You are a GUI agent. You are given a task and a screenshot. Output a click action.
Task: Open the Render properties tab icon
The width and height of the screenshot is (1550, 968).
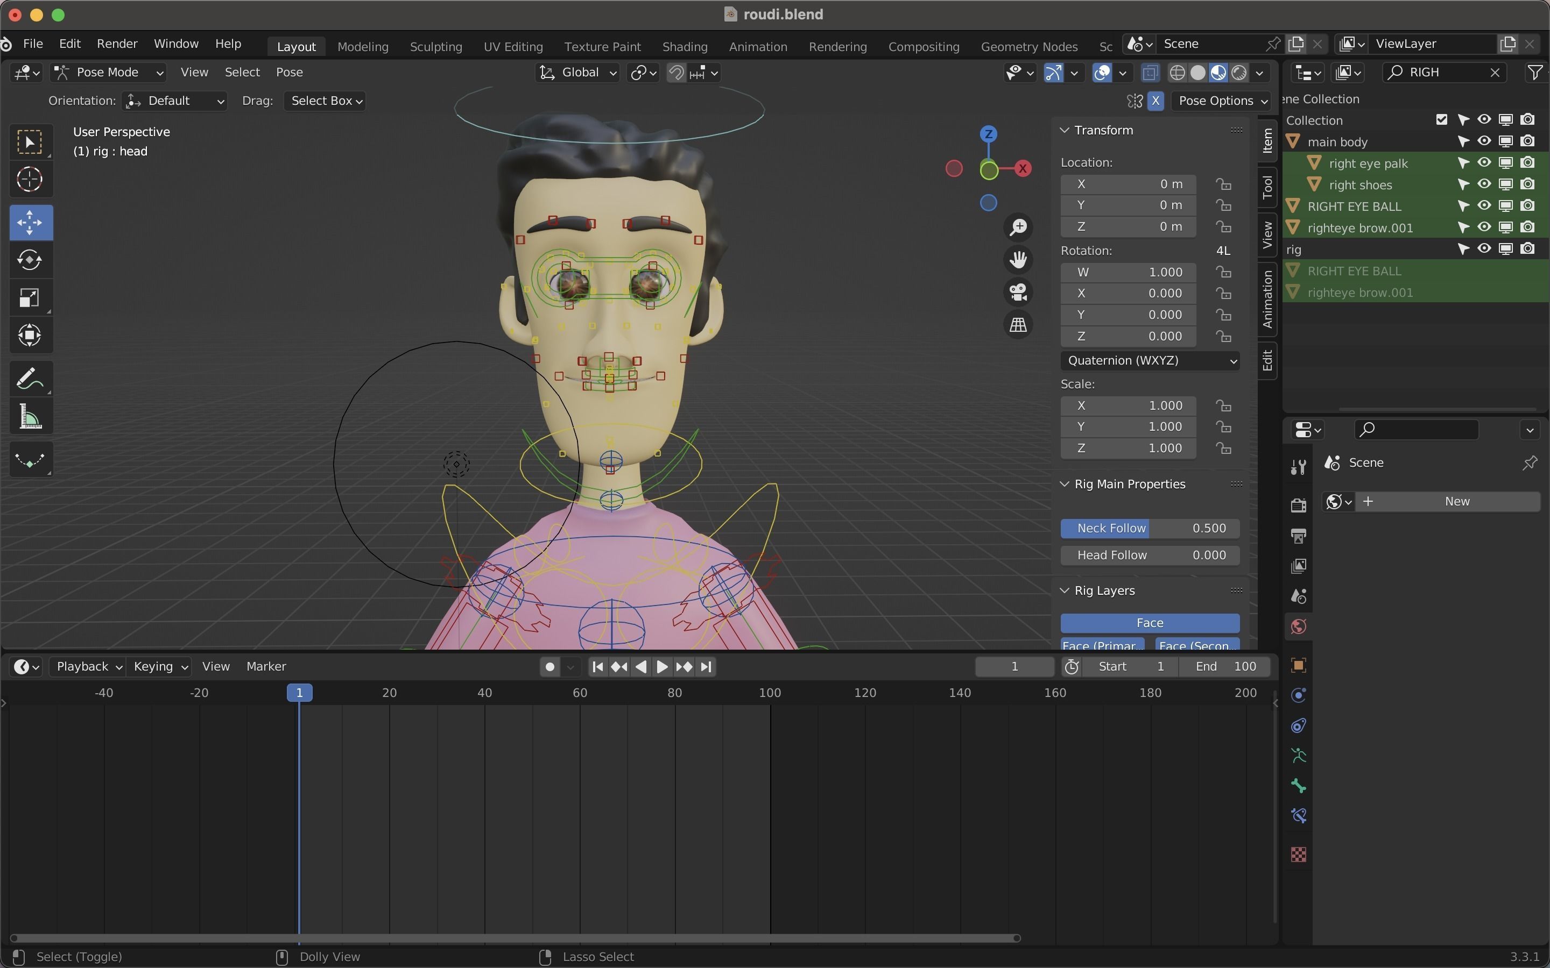(x=1298, y=506)
